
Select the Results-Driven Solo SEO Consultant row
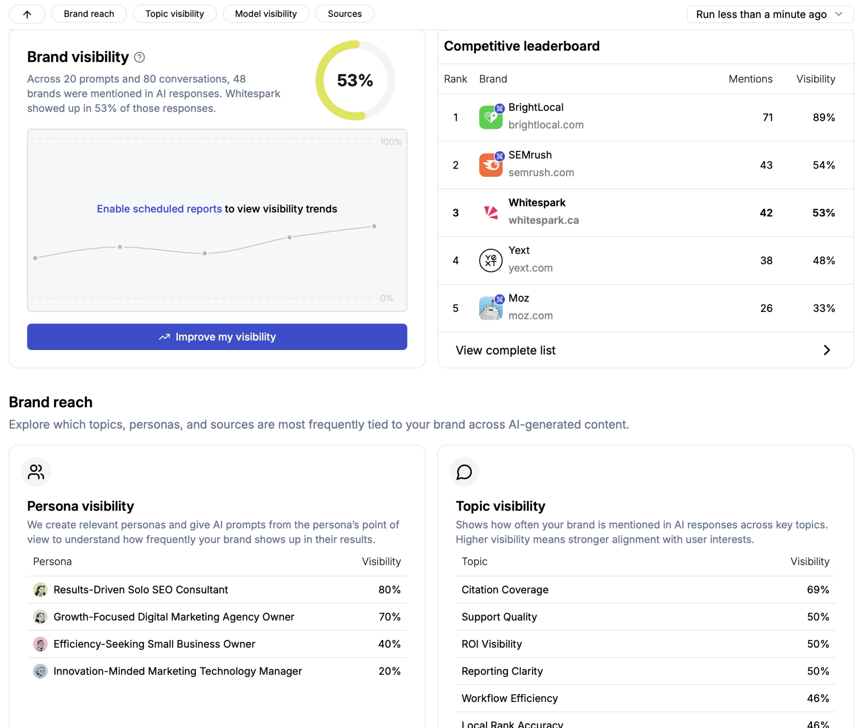(217, 590)
